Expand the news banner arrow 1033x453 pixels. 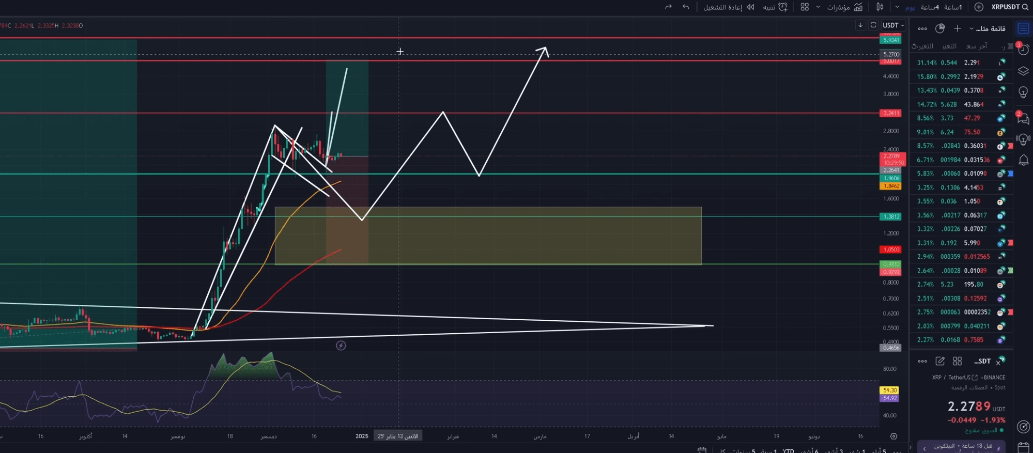tap(924, 448)
